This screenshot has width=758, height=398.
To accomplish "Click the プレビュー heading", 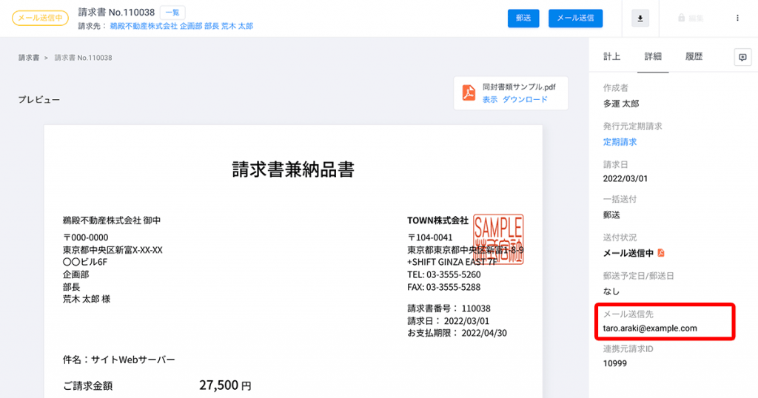I will click(x=39, y=100).
